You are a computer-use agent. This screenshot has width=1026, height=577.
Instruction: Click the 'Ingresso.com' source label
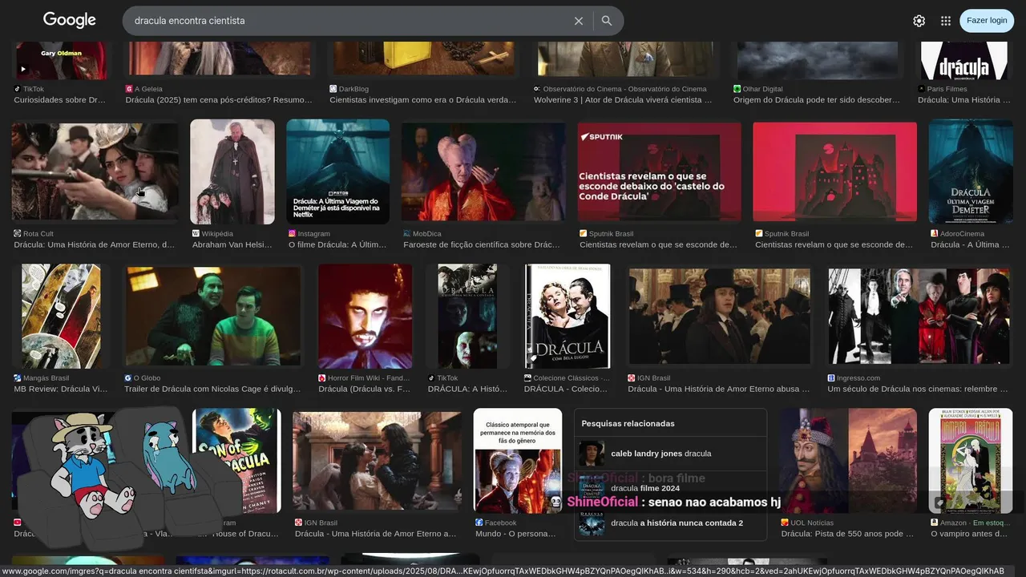tap(854, 378)
